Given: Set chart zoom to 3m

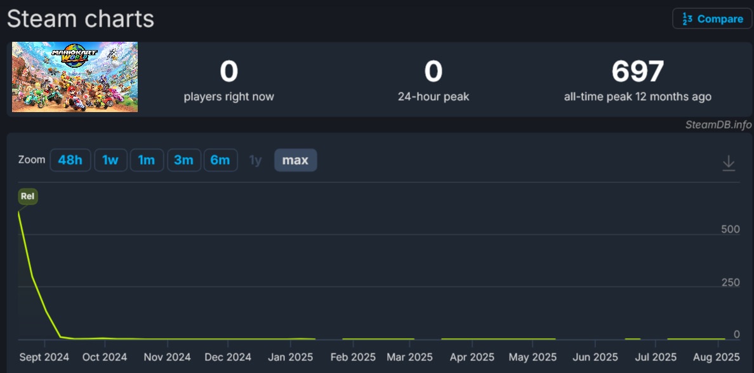Looking at the screenshot, I should click(x=183, y=160).
